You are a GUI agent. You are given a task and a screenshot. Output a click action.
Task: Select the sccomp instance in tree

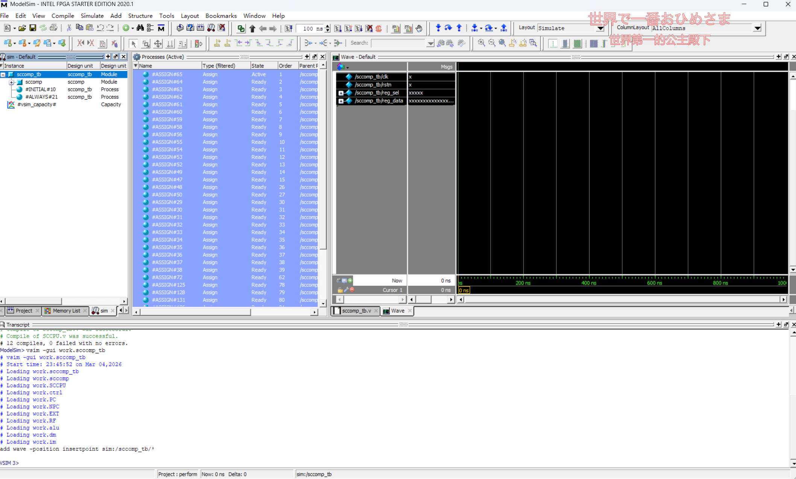tap(33, 82)
